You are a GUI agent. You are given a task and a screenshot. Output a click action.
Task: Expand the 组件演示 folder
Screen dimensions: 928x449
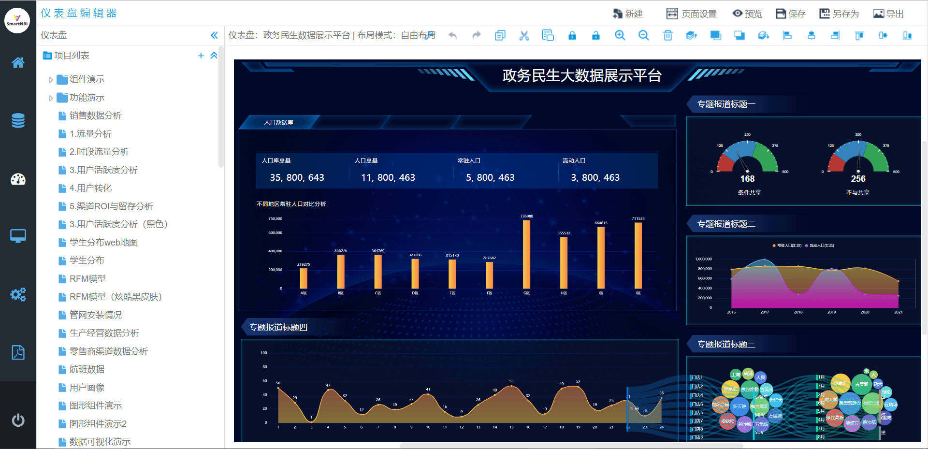click(x=51, y=80)
